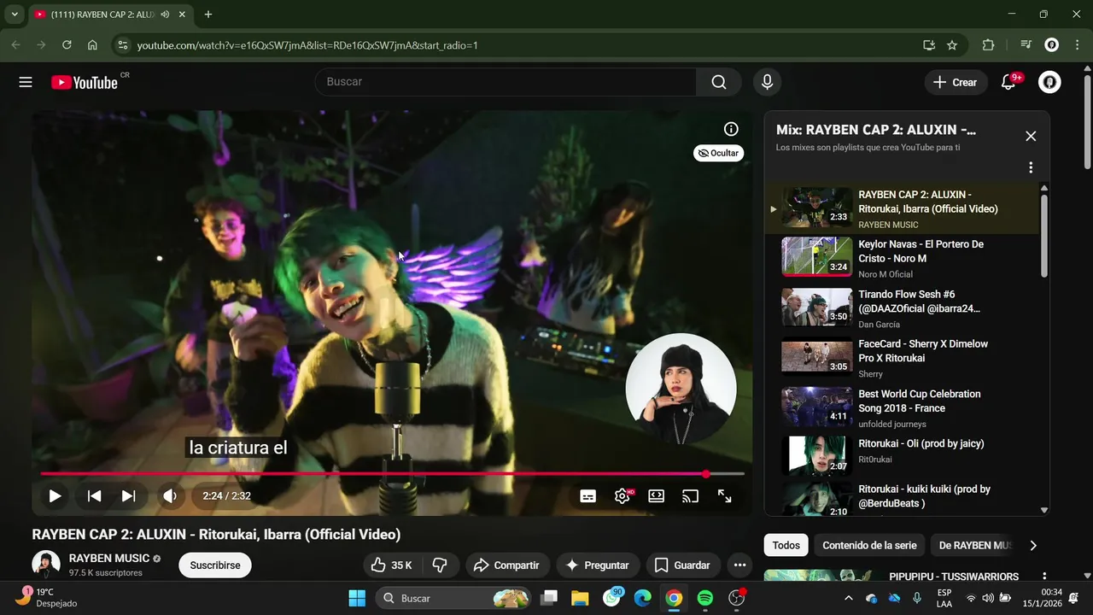Share the video with Compartir
Image resolution: width=1093 pixels, height=615 pixels.
pyautogui.click(x=506, y=565)
